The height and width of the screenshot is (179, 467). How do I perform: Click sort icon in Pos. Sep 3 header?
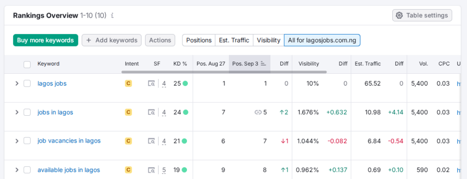tap(263, 64)
